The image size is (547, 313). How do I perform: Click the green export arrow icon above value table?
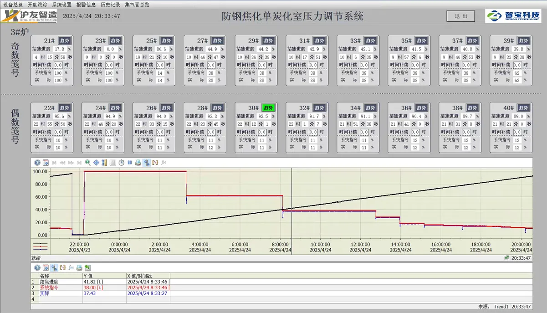tap(87, 268)
